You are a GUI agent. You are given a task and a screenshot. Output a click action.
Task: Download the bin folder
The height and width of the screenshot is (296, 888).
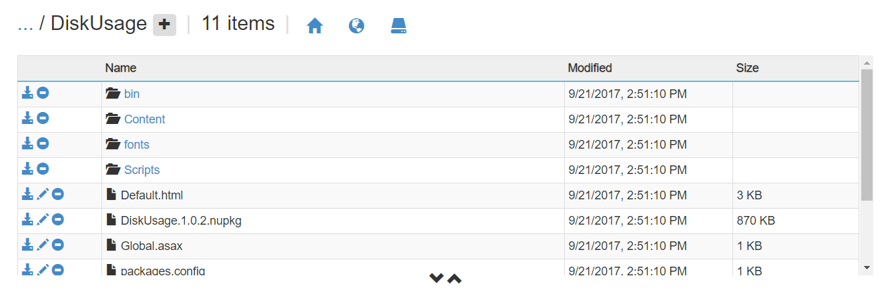(27, 93)
